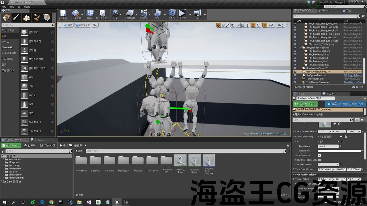
Task: Expand the Arrow Color property
Action: point(297,151)
